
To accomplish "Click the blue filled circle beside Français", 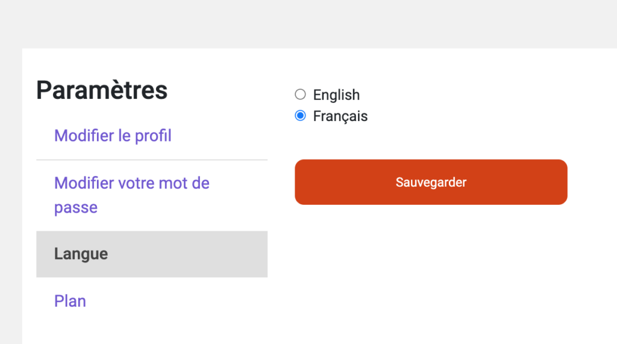I will click(300, 116).
